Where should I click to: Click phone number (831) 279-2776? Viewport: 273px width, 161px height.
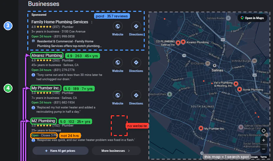(64, 70)
